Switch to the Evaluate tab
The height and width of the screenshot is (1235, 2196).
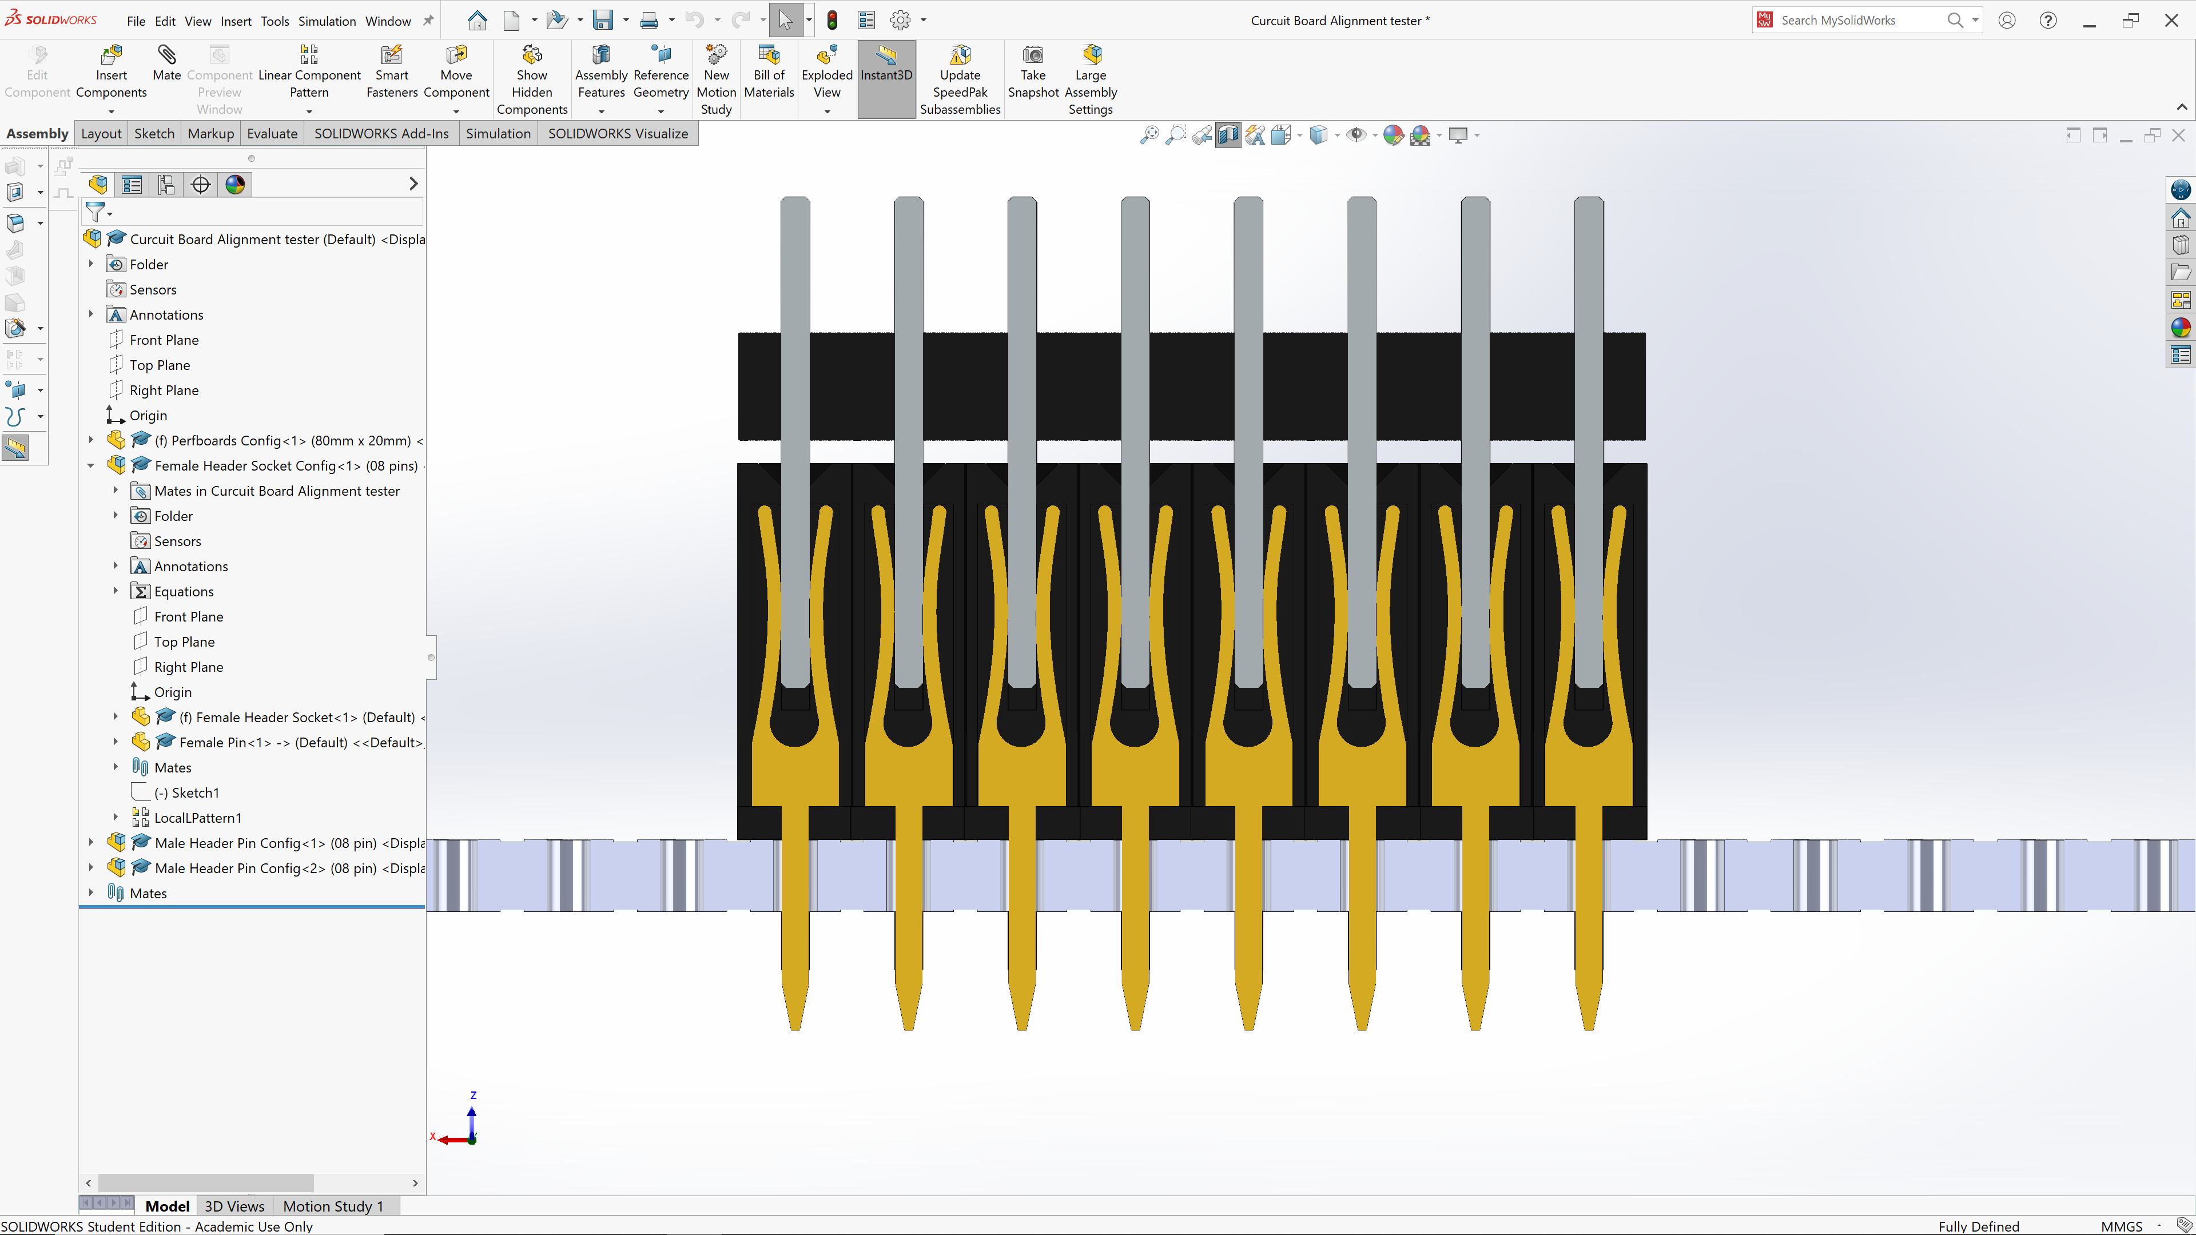pyautogui.click(x=272, y=133)
